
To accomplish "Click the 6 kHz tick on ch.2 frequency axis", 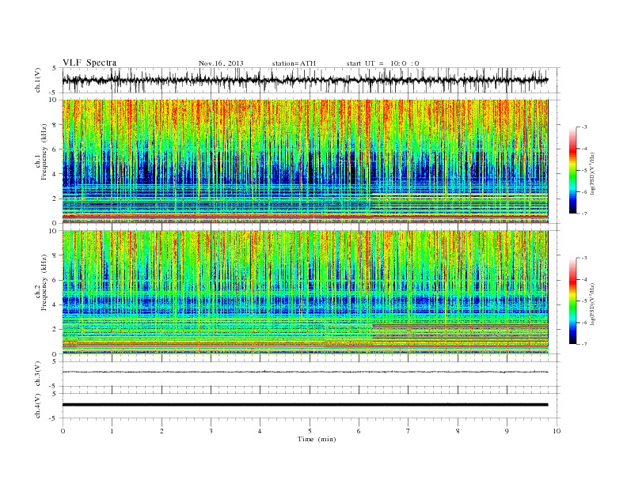I will [x=55, y=280].
